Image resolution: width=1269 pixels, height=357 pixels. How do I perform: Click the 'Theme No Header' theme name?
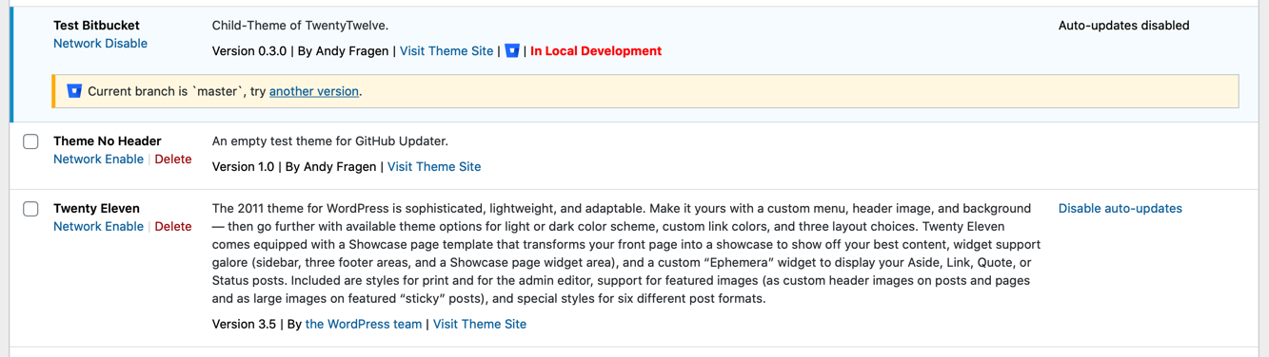coord(108,141)
